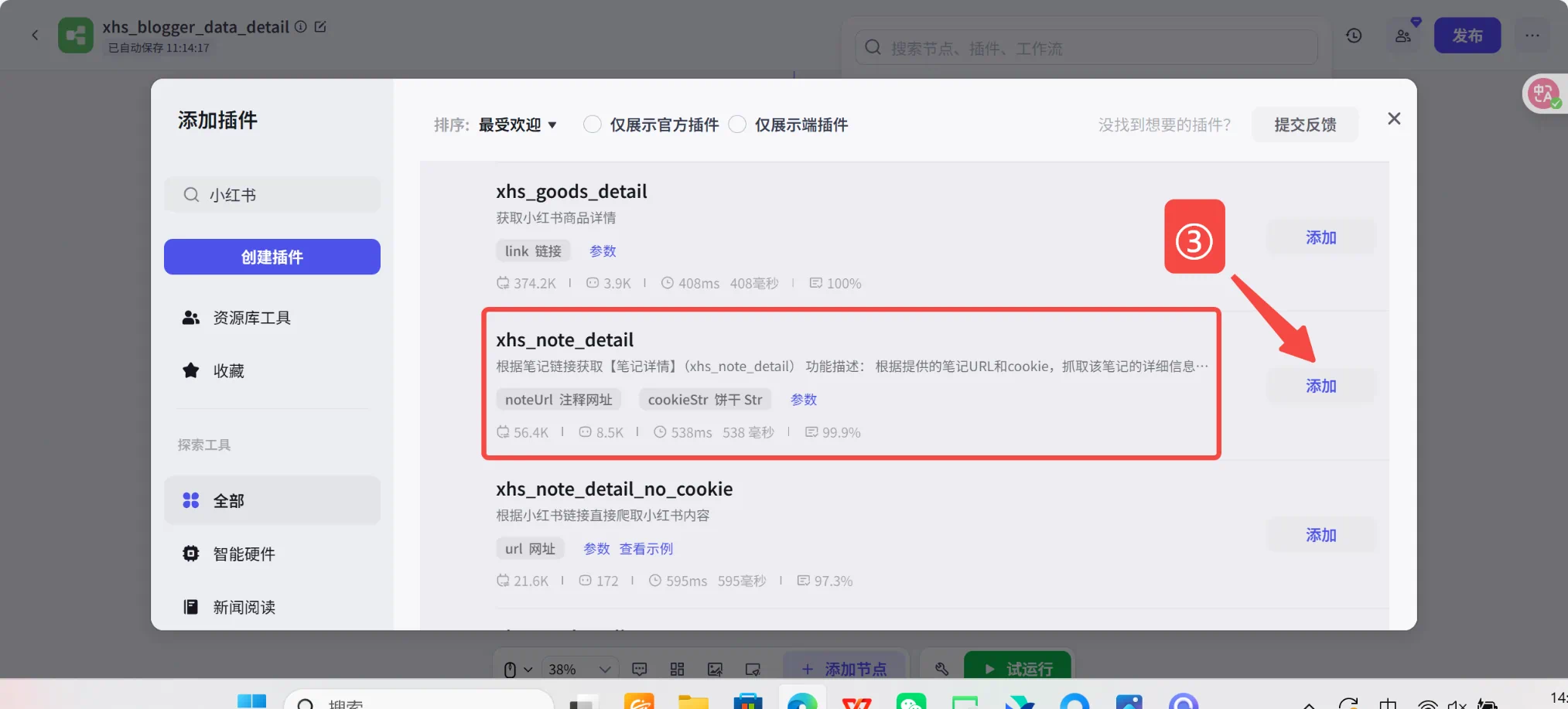Viewport: 1568px width, 709px height.
Task: Open Microsoft Edge from the taskbar
Action: pyautogui.click(x=802, y=702)
